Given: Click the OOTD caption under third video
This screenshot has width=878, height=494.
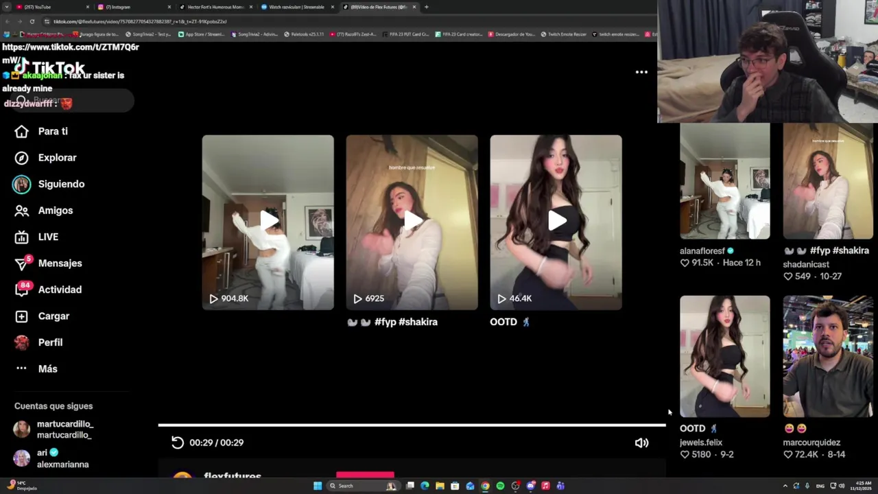Looking at the screenshot, I should coord(510,322).
